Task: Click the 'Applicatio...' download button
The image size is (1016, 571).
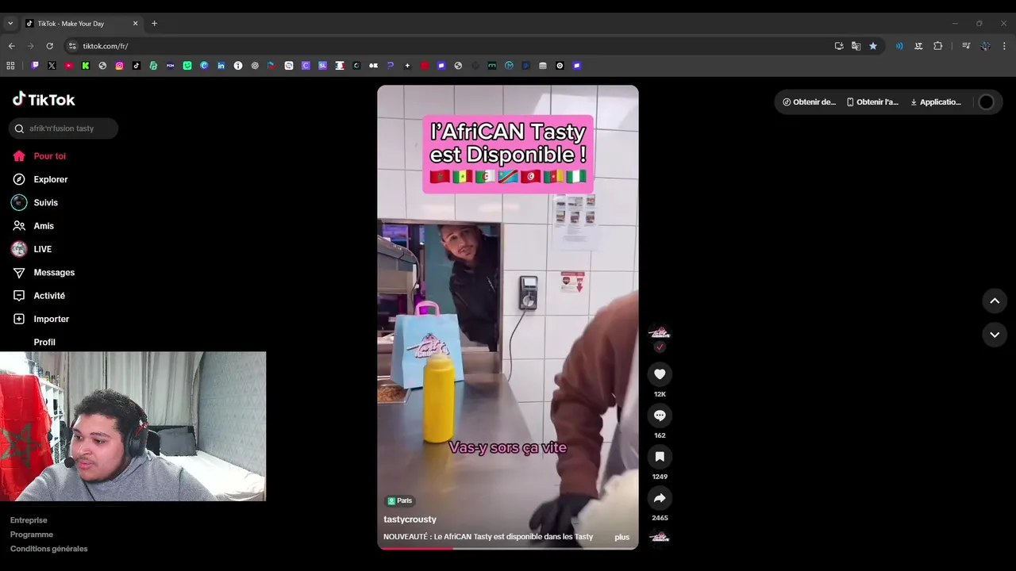Action: pyautogui.click(x=936, y=102)
